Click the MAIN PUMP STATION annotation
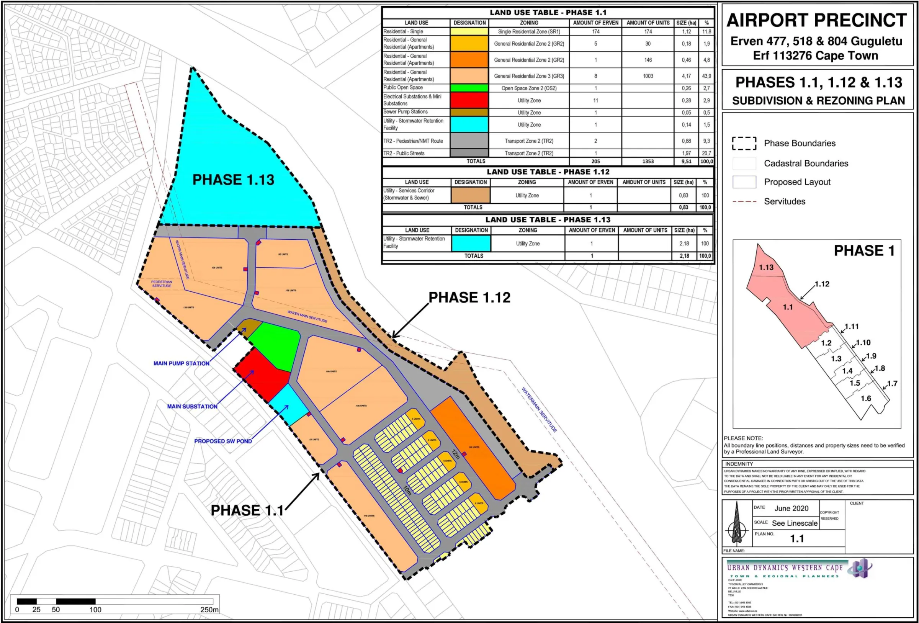The image size is (919, 623). coord(182,363)
